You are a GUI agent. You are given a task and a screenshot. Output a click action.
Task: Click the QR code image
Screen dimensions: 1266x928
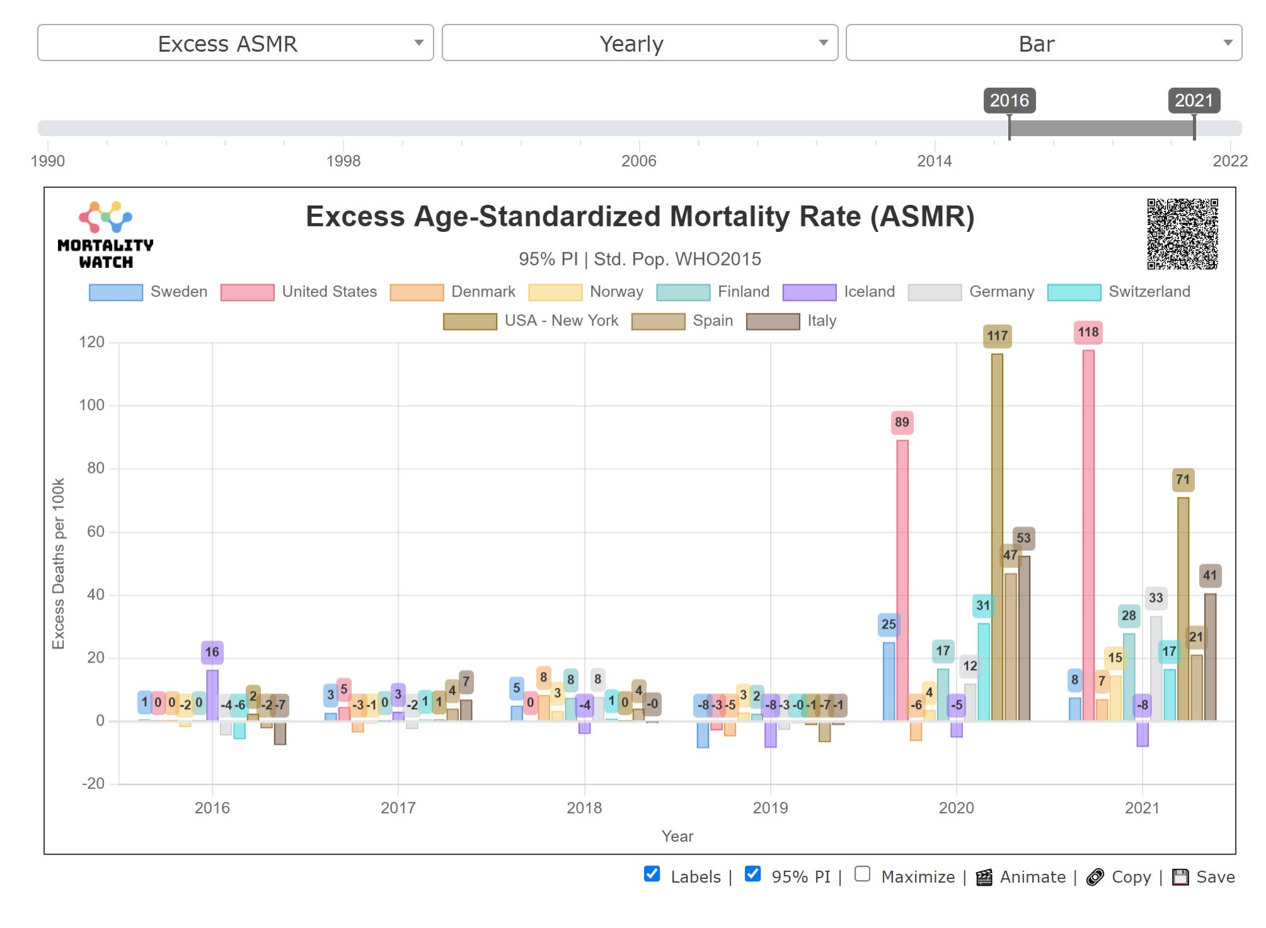pos(1182,234)
